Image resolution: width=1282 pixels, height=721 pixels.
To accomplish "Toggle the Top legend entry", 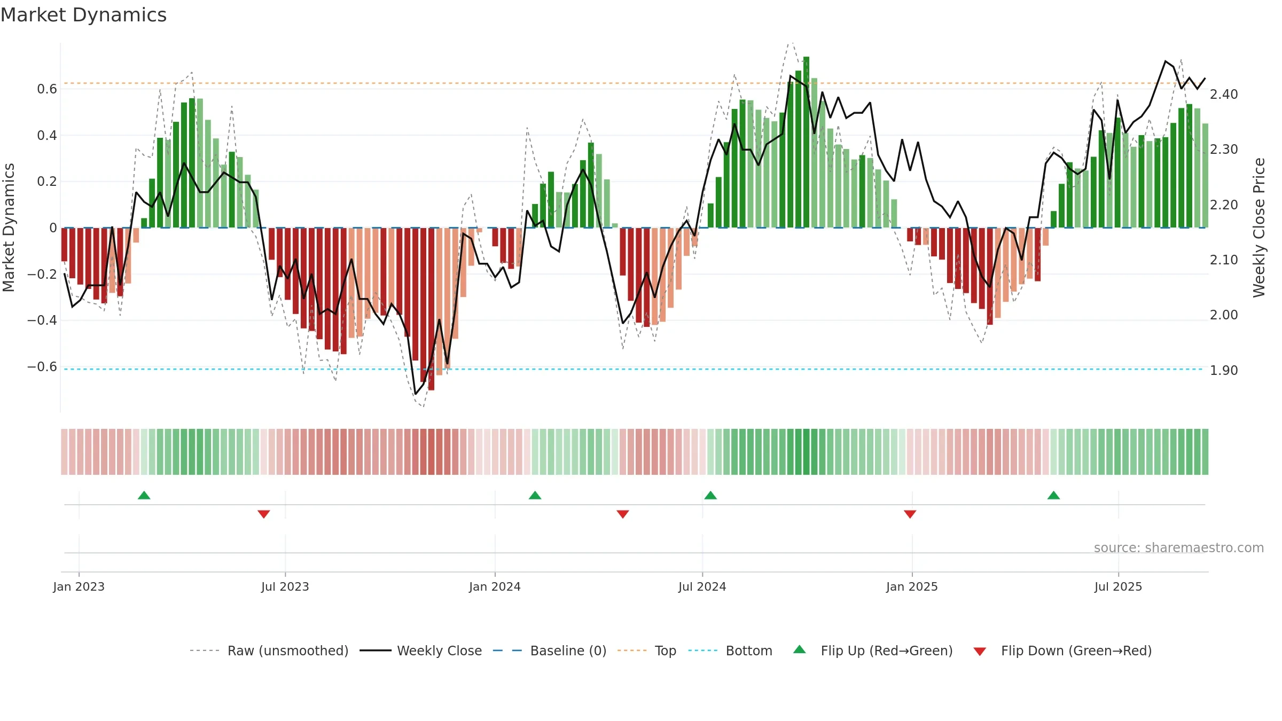I will 647,651.
